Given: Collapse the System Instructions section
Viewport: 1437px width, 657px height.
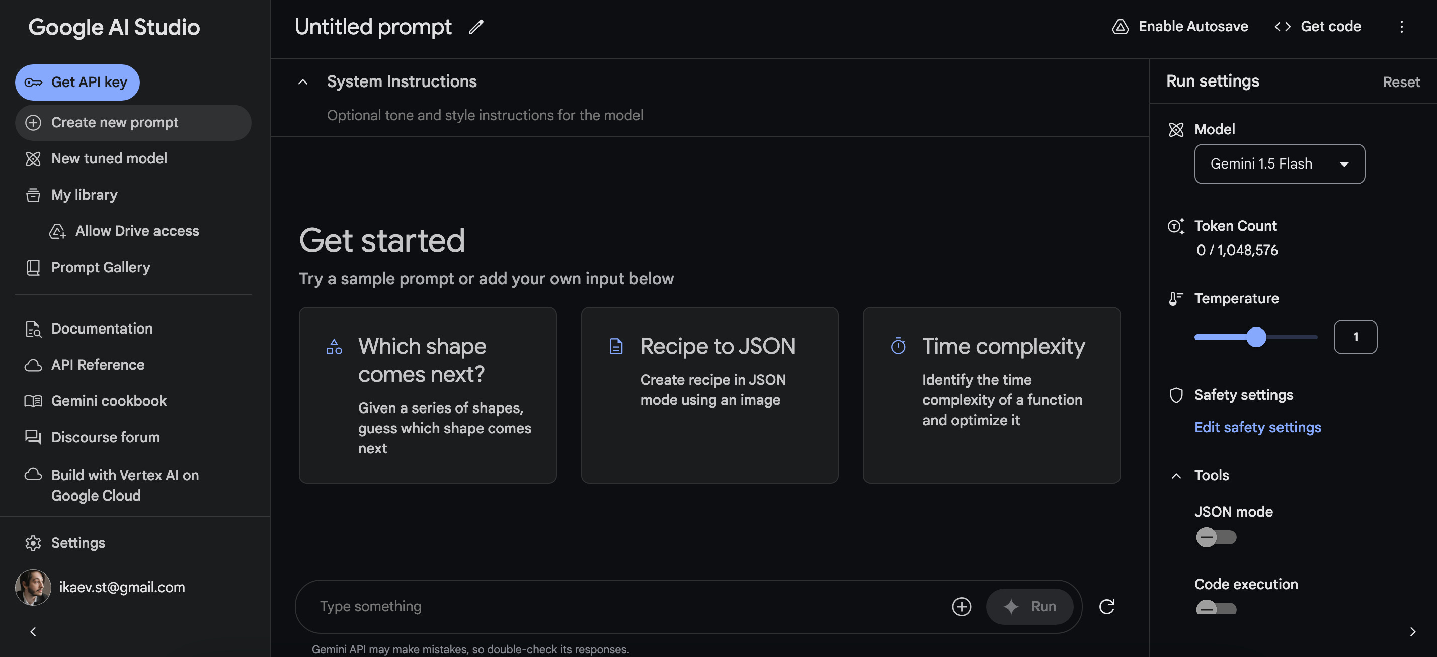Looking at the screenshot, I should [303, 82].
